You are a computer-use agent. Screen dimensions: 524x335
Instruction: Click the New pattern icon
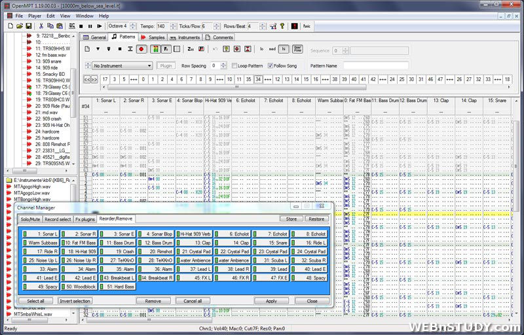(x=86, y=49)
